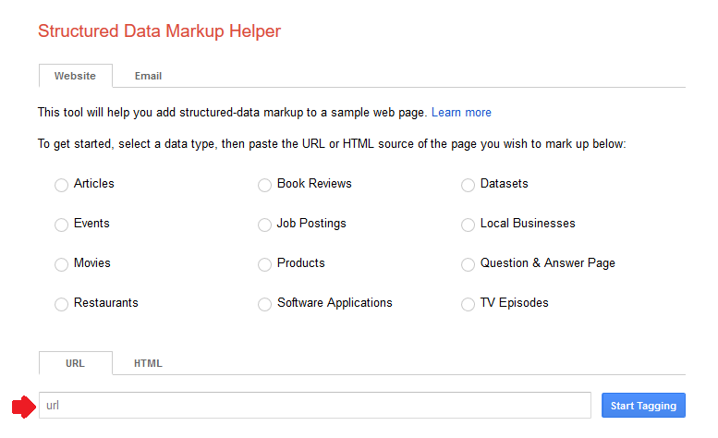Pick Local Businesses data type
This screenshot has width=718, height=438.
tap(468, 225)
